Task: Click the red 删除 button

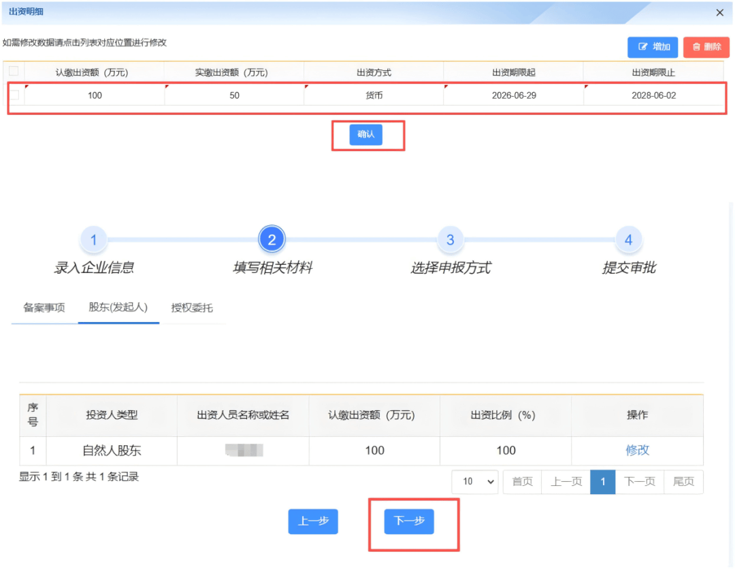Action: pos(706,47)
